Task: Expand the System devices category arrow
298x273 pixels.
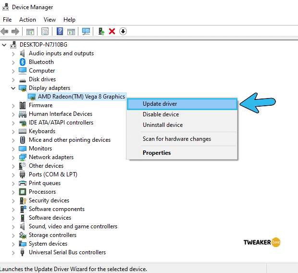Action: click(x=13, y=244)
